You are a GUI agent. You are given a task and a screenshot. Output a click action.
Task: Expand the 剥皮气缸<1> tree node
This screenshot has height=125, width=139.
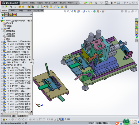coord(2,65)
